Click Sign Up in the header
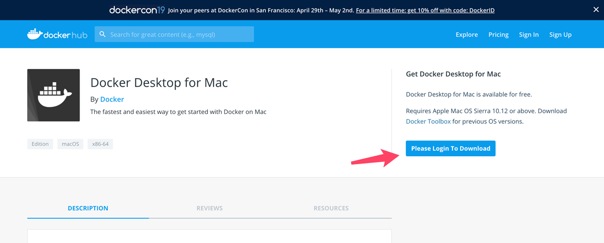 coord(560,35)
